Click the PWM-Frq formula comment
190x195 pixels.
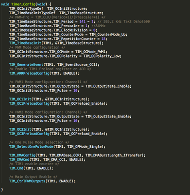coord(57,17)
